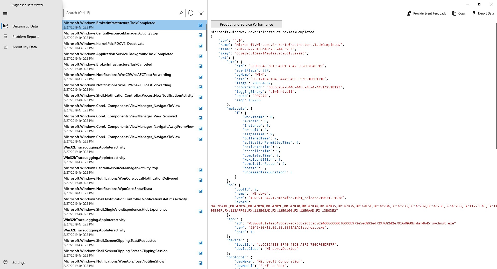Click the Problem Reports sidebar icon

pos(5,36)
